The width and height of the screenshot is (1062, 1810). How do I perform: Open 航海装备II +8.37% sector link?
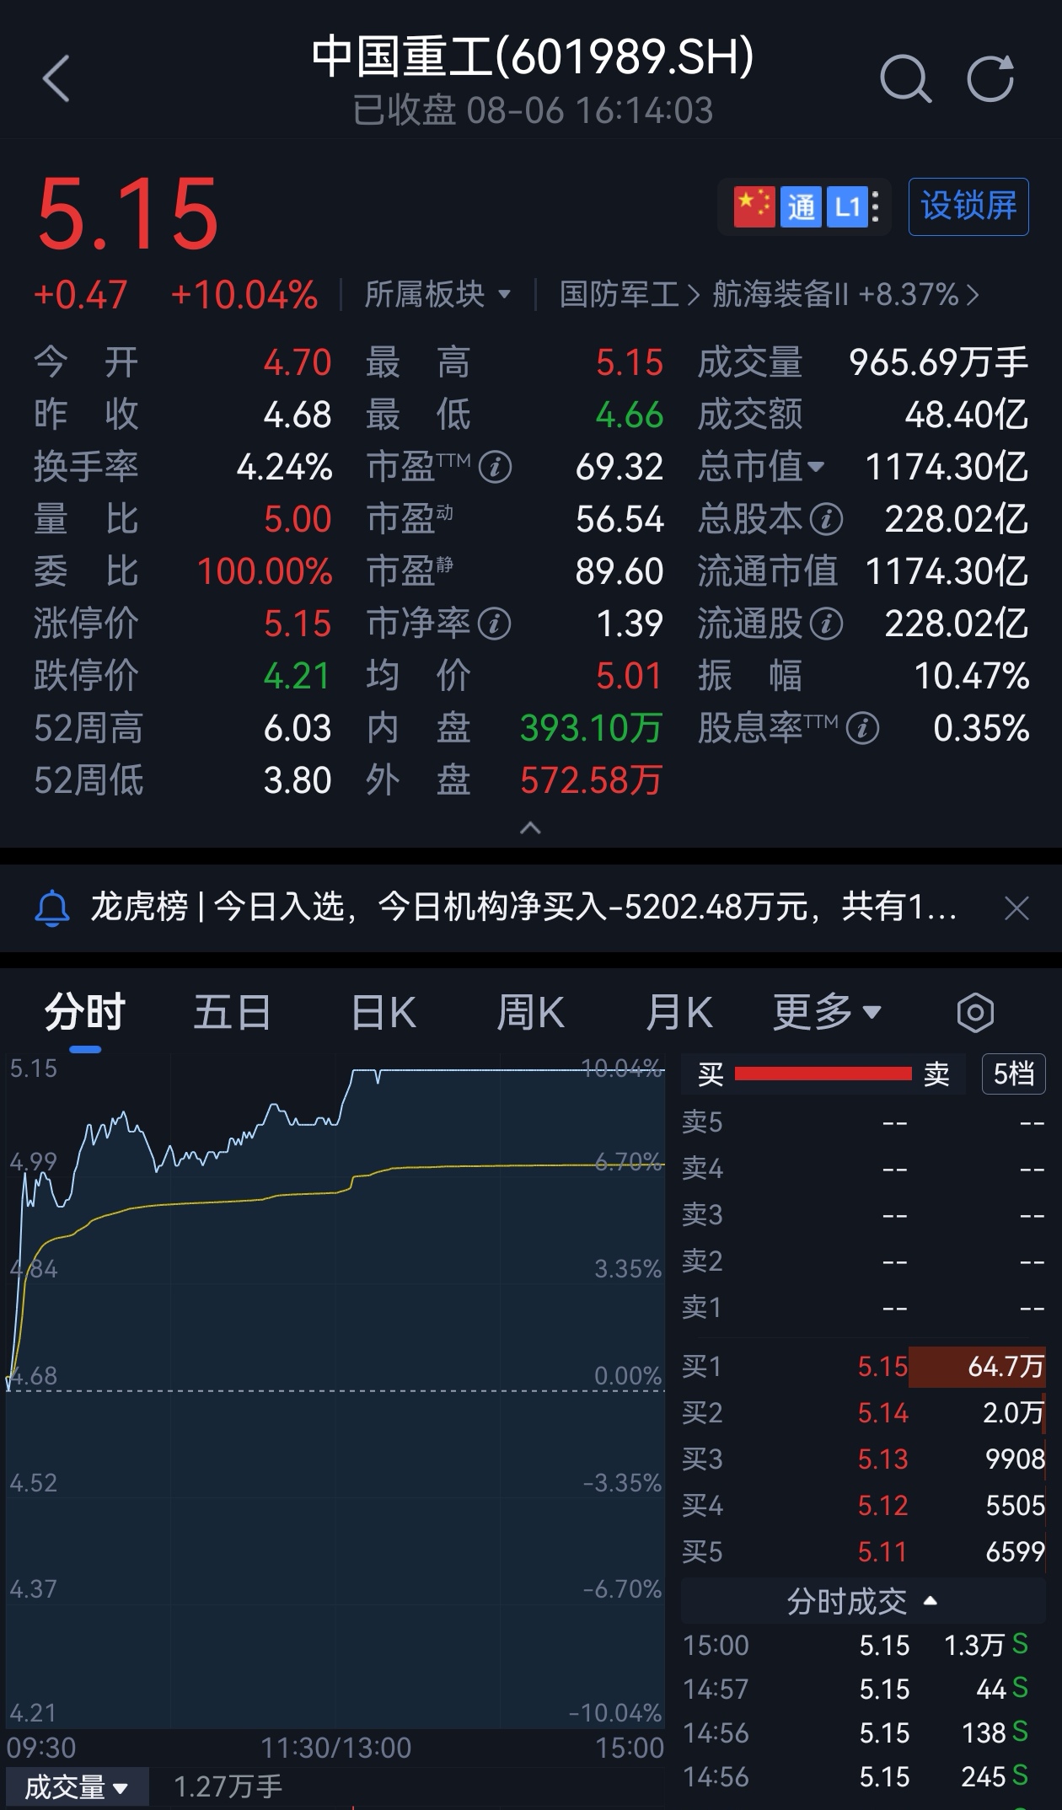845,295
